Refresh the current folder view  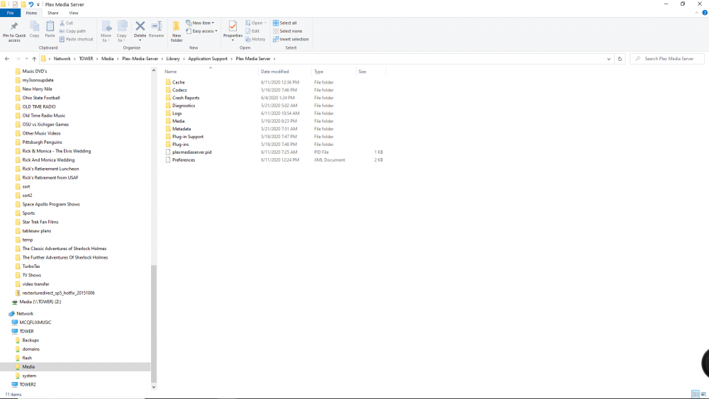pos(620,59)
